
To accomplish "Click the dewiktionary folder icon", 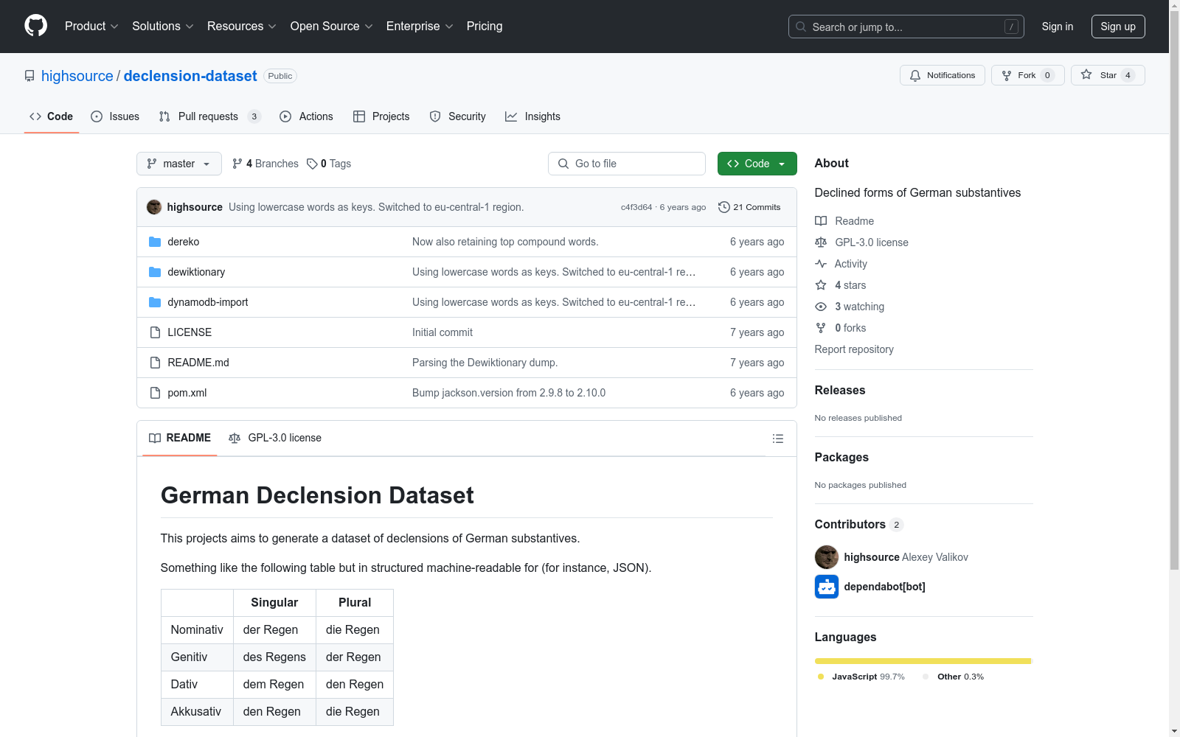I will pyautogui.click(x=155, y=272).
